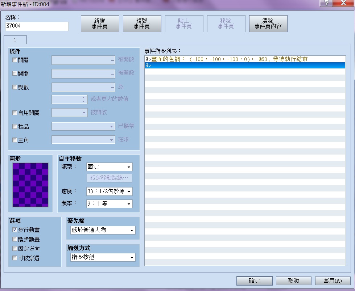Open the 類型 dropdown showing 固定
Viewport: 355px width, 291px height.
110,167
